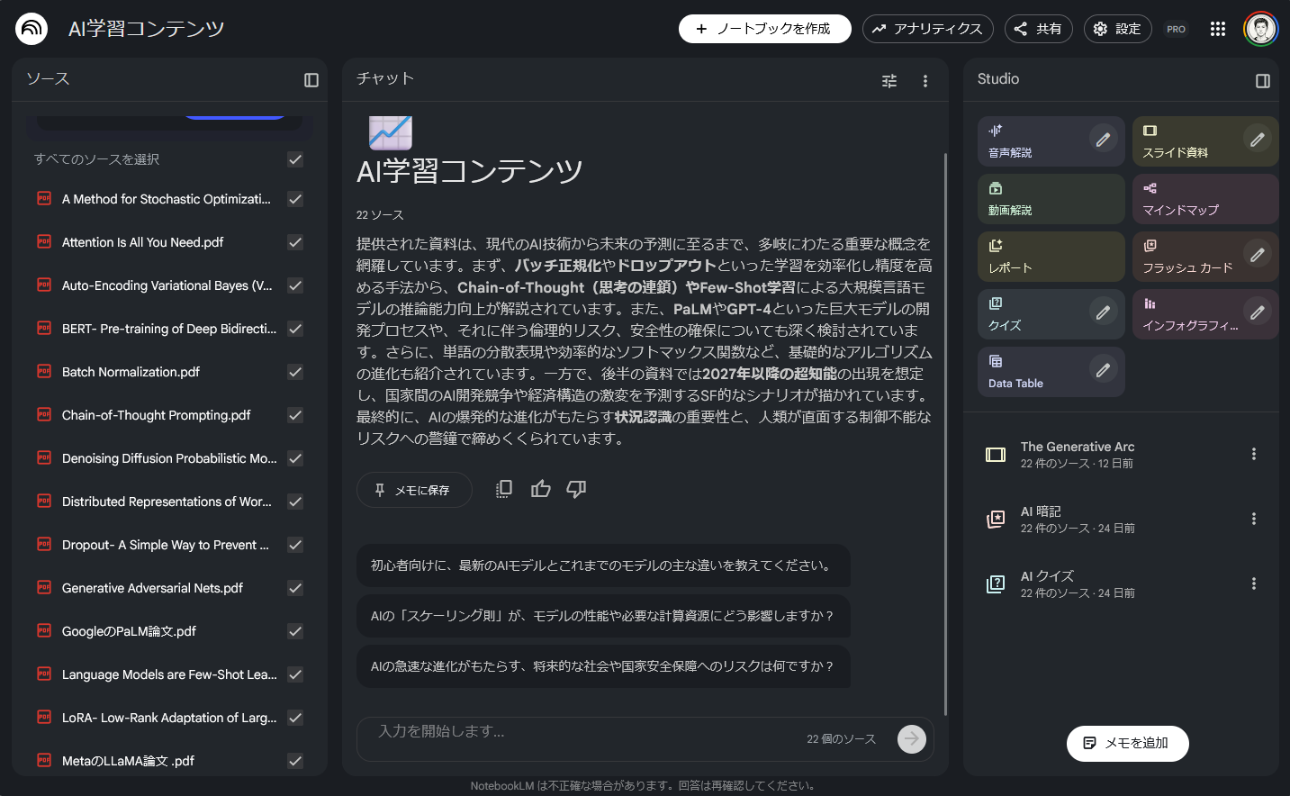The width and height of the screenshot is (1290, 796).
Task: Collapse the ソース panel
Action: (x=311, y=79)
